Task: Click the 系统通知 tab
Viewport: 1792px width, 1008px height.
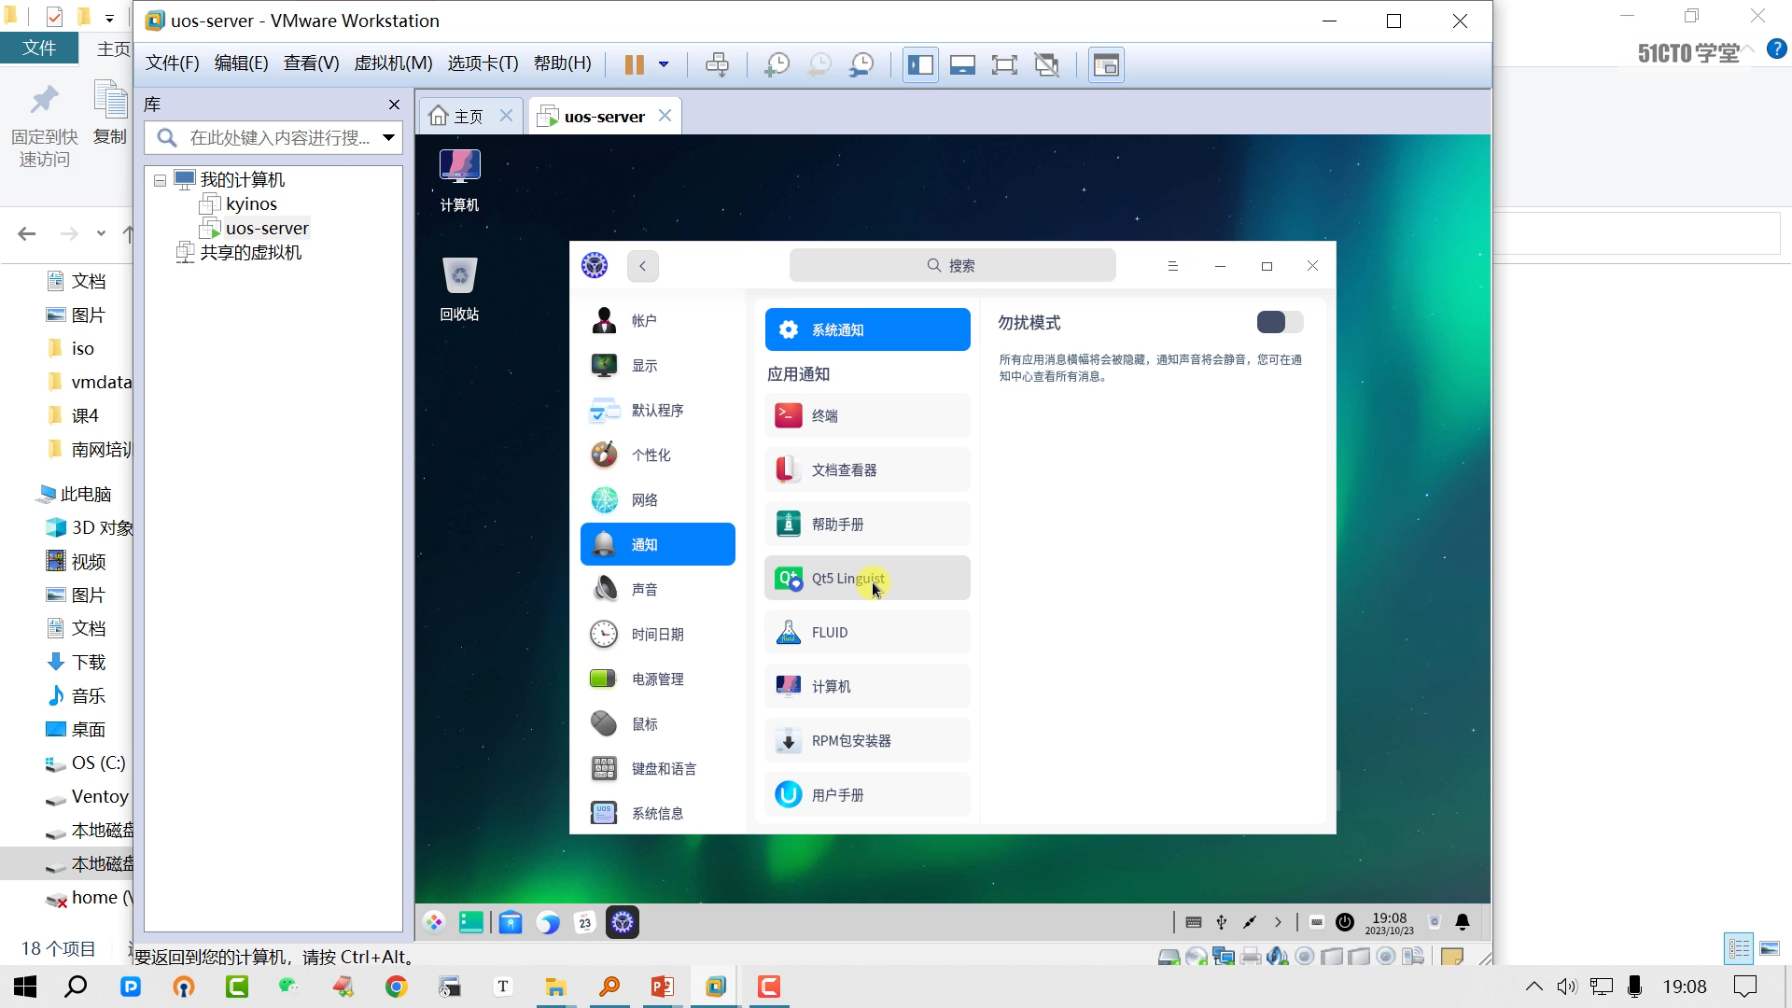Action: pos(868,329)
